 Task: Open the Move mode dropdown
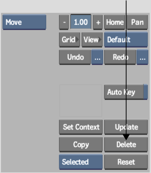pos(24,22)
